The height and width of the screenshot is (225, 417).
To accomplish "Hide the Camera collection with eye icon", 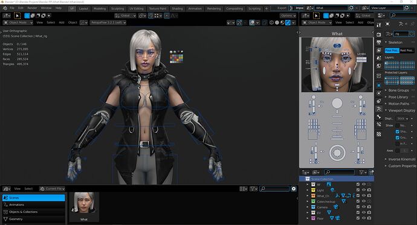I will pos(364,207).
